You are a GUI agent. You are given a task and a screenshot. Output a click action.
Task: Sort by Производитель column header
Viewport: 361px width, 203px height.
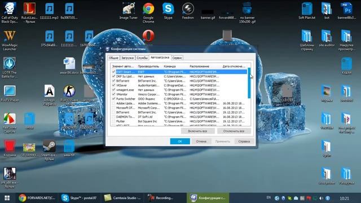point(149,67)
